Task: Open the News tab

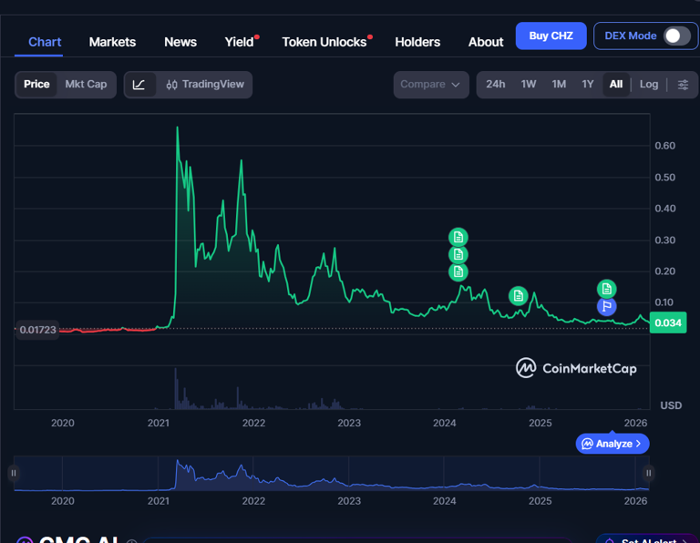Action: (x=180, y=42)
